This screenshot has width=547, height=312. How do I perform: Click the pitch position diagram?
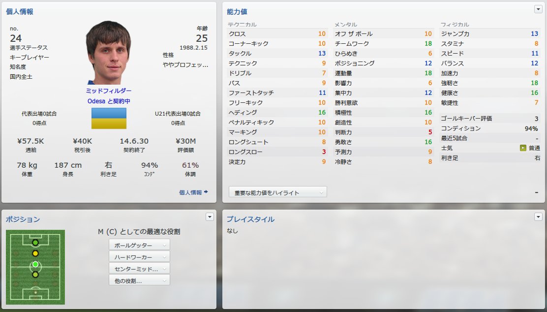[35, 267]
